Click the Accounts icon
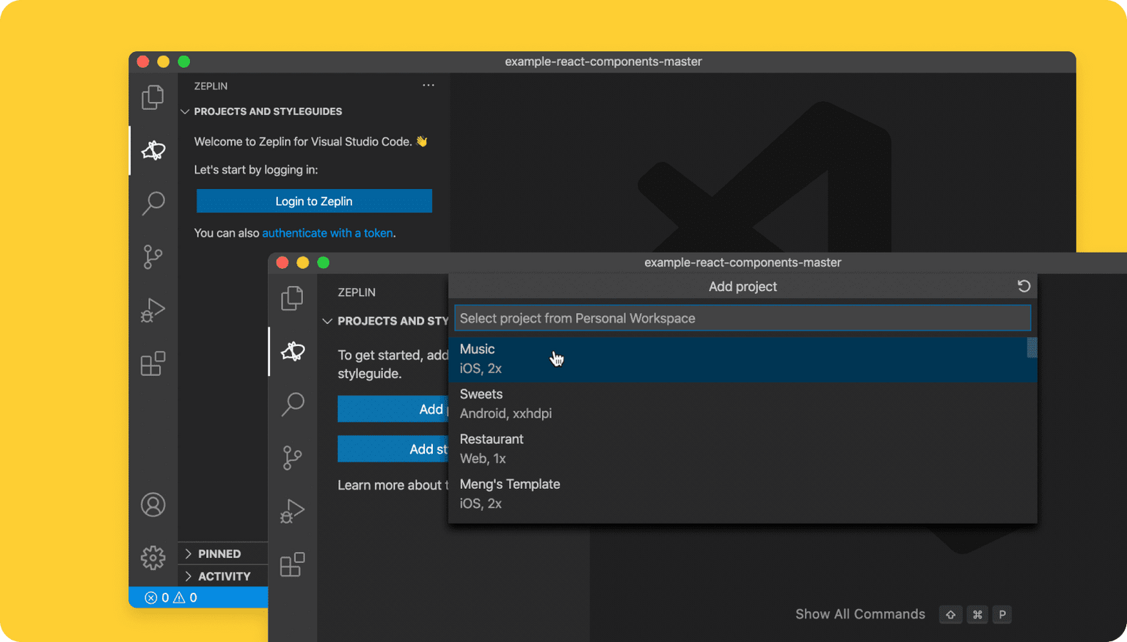 153,504
